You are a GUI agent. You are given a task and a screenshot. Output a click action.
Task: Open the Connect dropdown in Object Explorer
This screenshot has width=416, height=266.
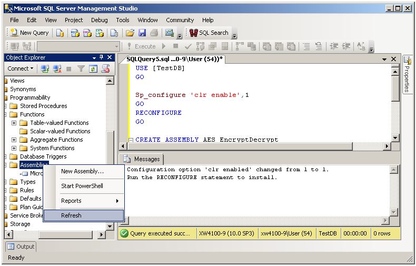(20, 68)
